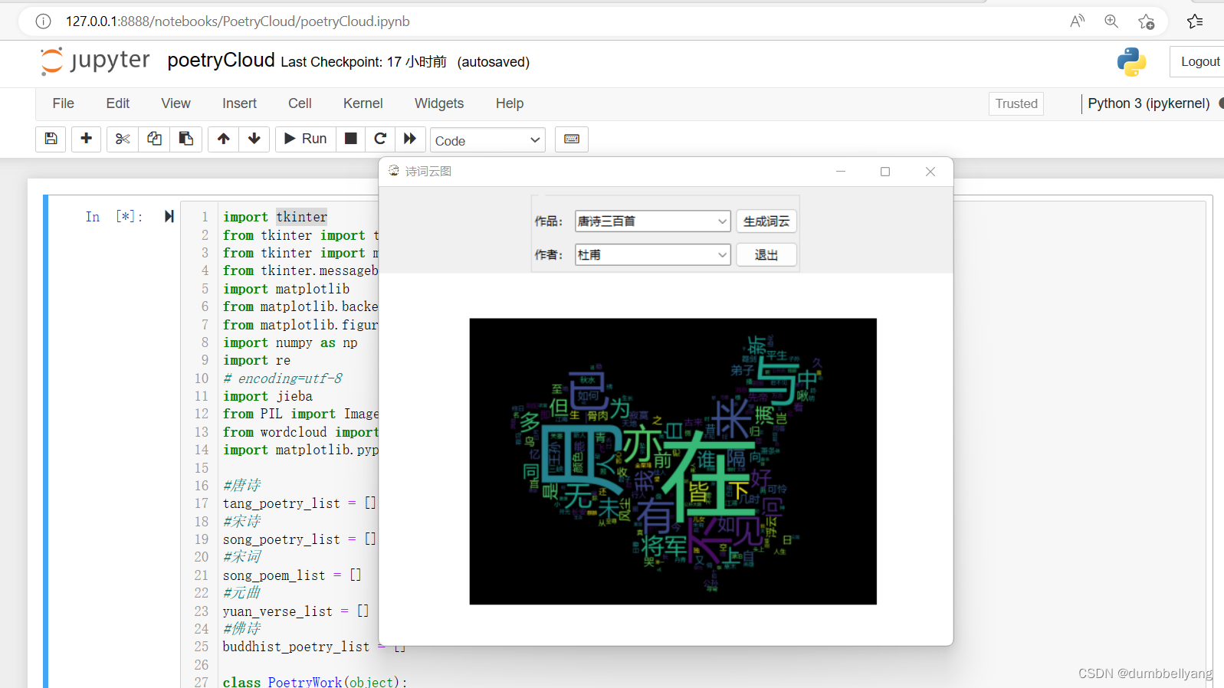Open the Widgets menu
This screenshot has height=688, width=1224.
click(x=439, y=103)
